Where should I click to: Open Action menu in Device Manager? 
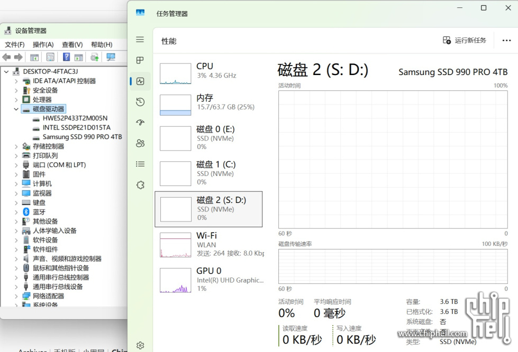click(x=43, y=44)
